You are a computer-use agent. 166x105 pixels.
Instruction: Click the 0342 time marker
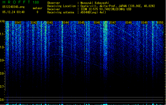click(34, 23)
